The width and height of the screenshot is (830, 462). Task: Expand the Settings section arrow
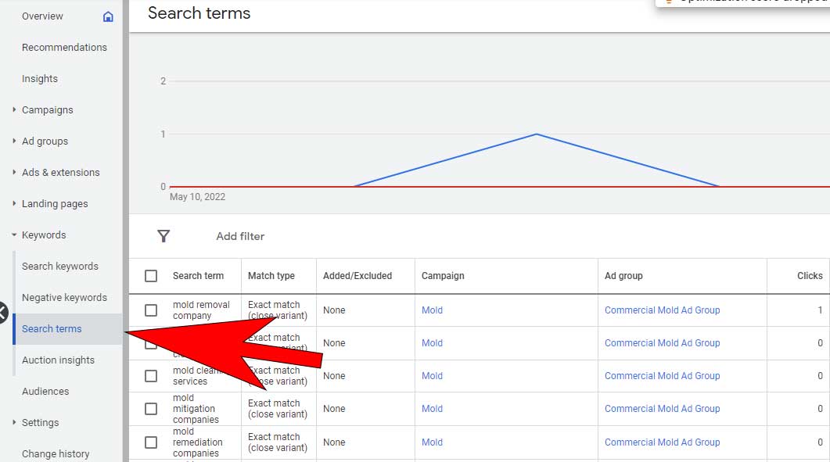(x=14, y=423)
